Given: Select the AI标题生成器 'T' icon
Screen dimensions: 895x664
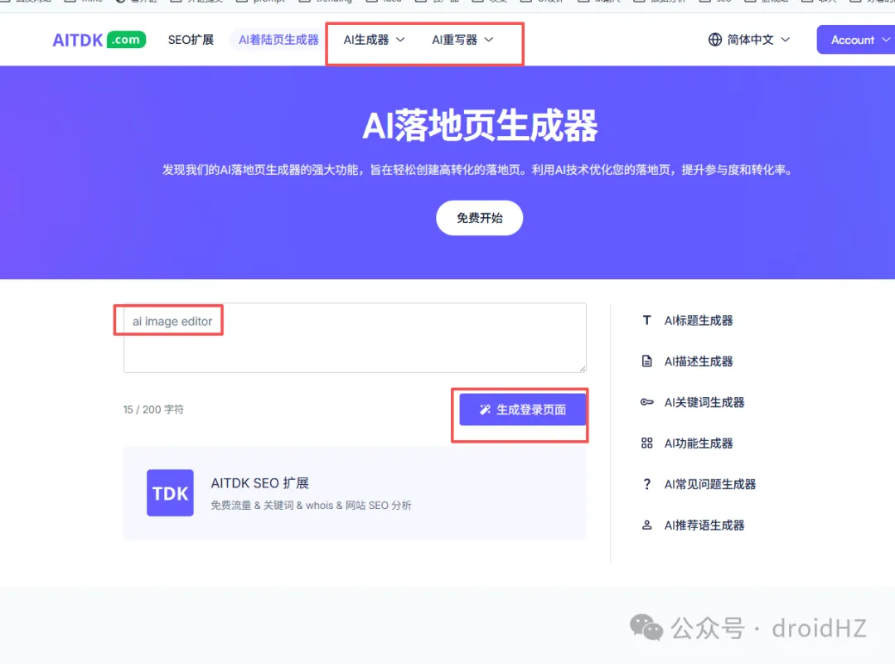Looking at the screenshot, I should [647, 320].
